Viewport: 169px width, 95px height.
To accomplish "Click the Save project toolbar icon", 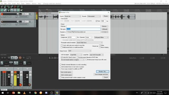I will tap(8, 7).
